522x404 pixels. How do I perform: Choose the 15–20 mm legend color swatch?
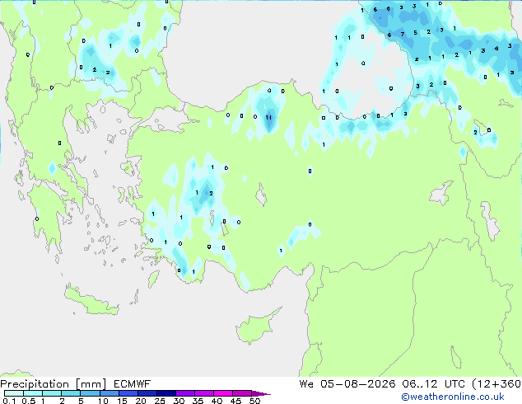(x=128, y=393)
